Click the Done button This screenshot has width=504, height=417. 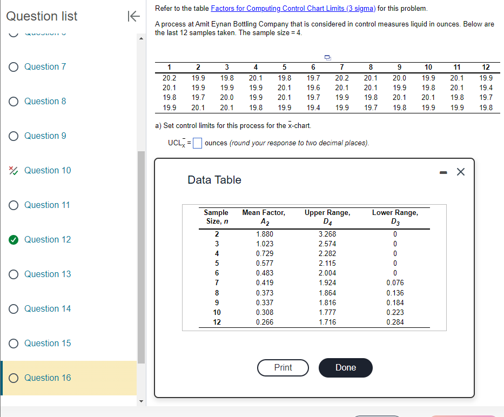[345, 367]
